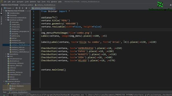172x96 pixels.
Task: Click the project tree vertical scrollbar
Action: 30,43
